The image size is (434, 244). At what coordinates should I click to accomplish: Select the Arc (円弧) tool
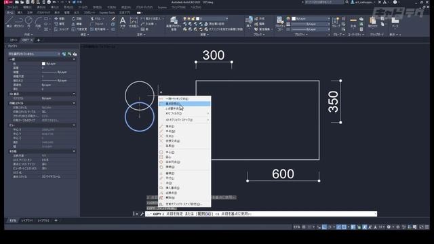[x=38, y=22]
